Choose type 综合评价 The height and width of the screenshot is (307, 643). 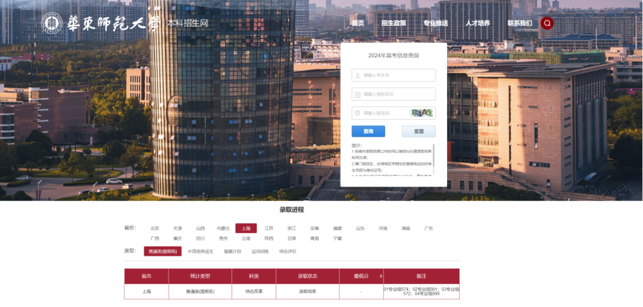[x=288, y=251]
